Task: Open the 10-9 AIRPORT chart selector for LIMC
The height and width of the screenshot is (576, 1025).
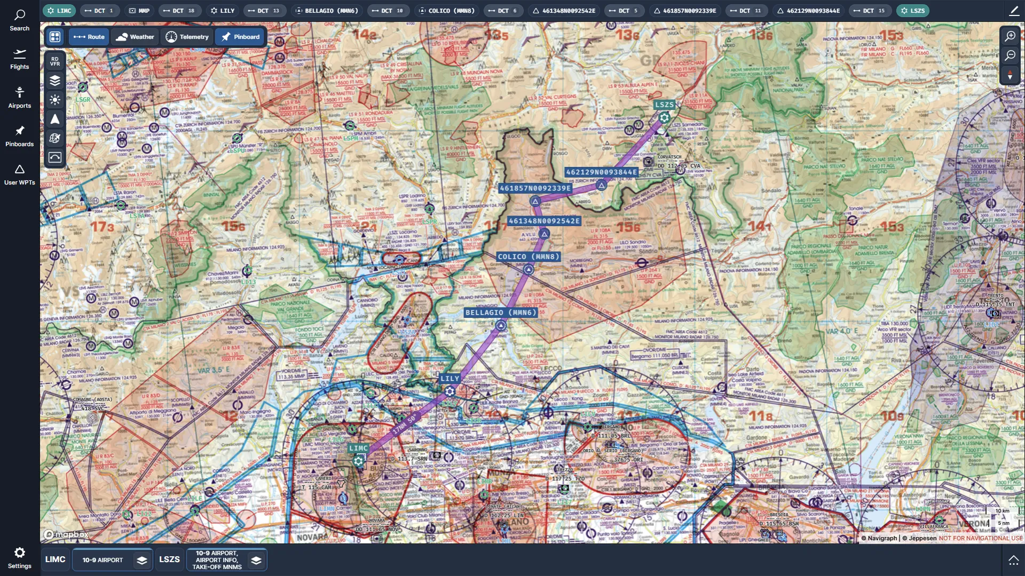Action: tap(112, 559)
